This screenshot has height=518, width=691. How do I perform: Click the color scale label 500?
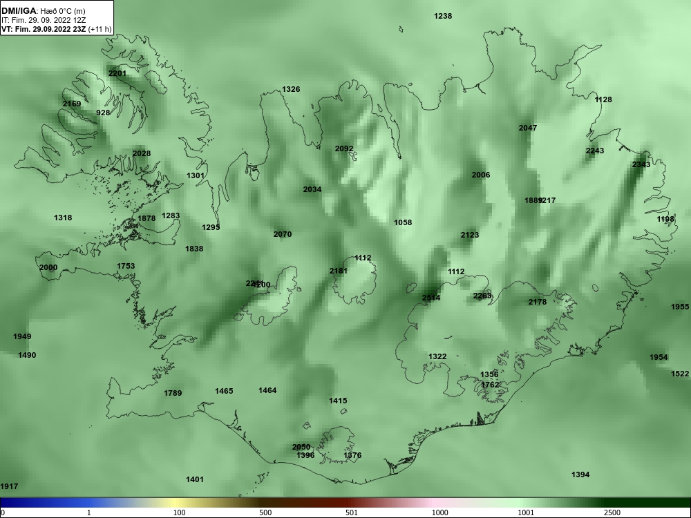point(265,512)
